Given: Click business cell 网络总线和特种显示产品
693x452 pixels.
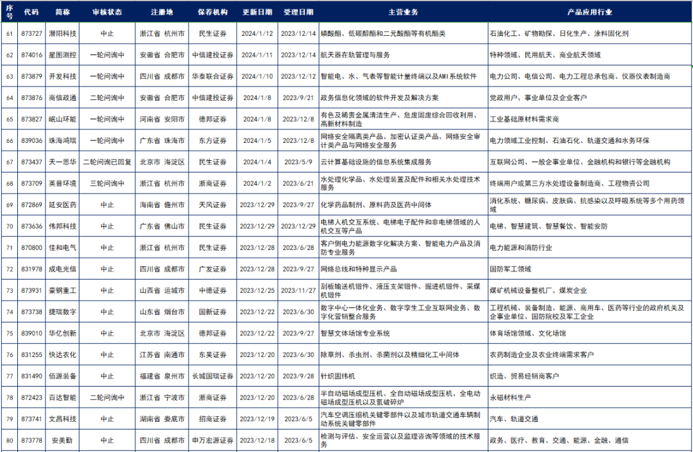Looking at the screenshot, I should coord(359,269).
